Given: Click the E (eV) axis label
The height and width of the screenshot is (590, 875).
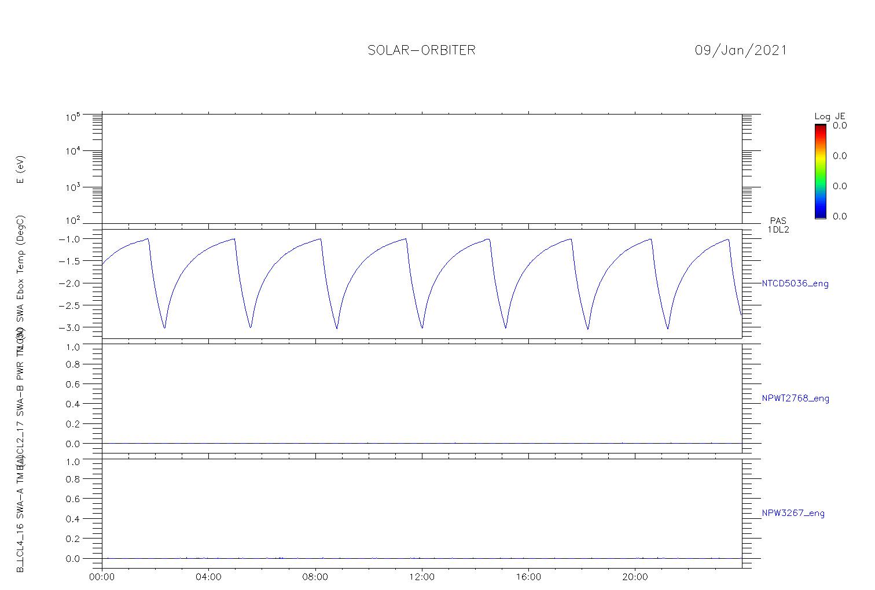Looking at the screenshot, I should [x=20, y=169].
